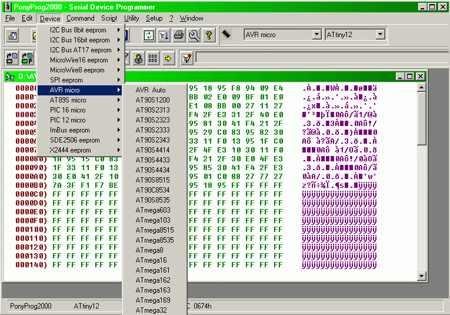Screen dimensions: 450x315
Task: Expand the AT89S micro submenu
Action: coord(81,100)
